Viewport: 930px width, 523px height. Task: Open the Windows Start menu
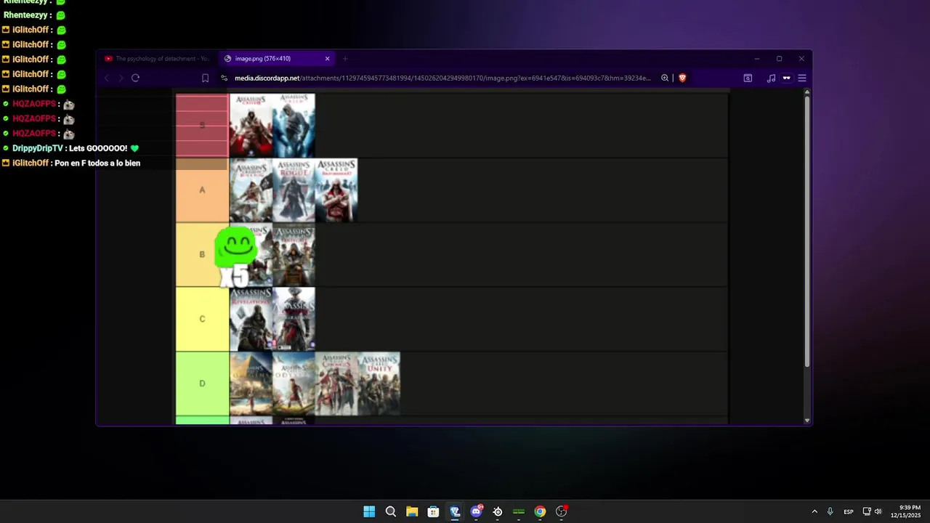[x=369, y=511]
